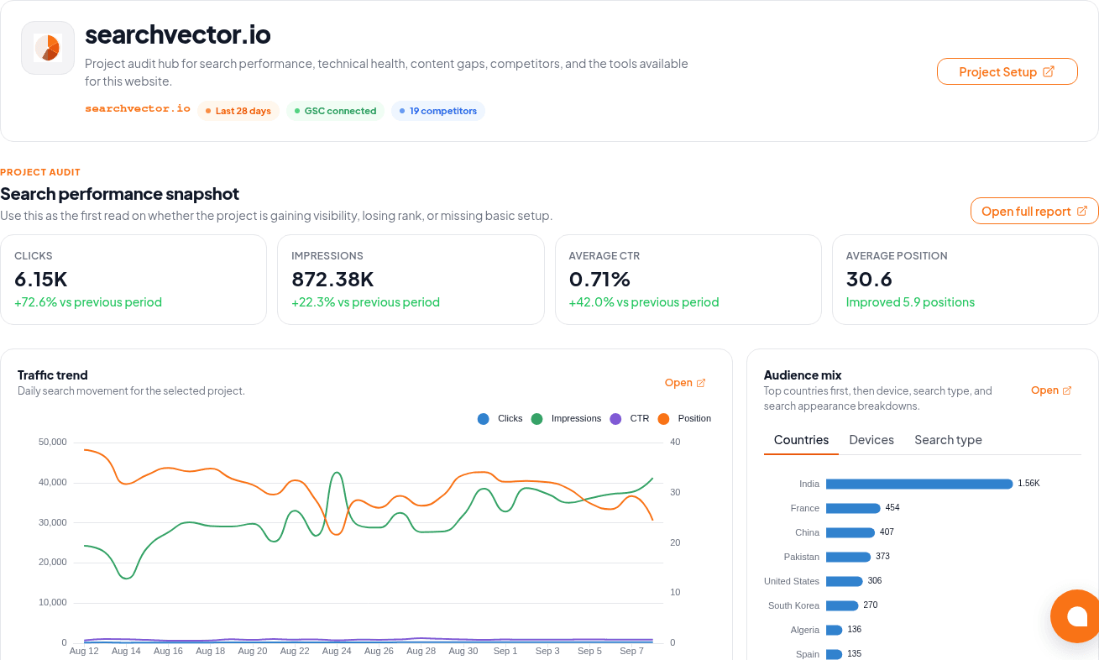Click the 'Audience mix' panel title

(803, 375)
